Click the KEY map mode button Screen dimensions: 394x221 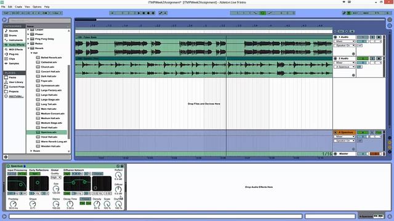point(355,13)
